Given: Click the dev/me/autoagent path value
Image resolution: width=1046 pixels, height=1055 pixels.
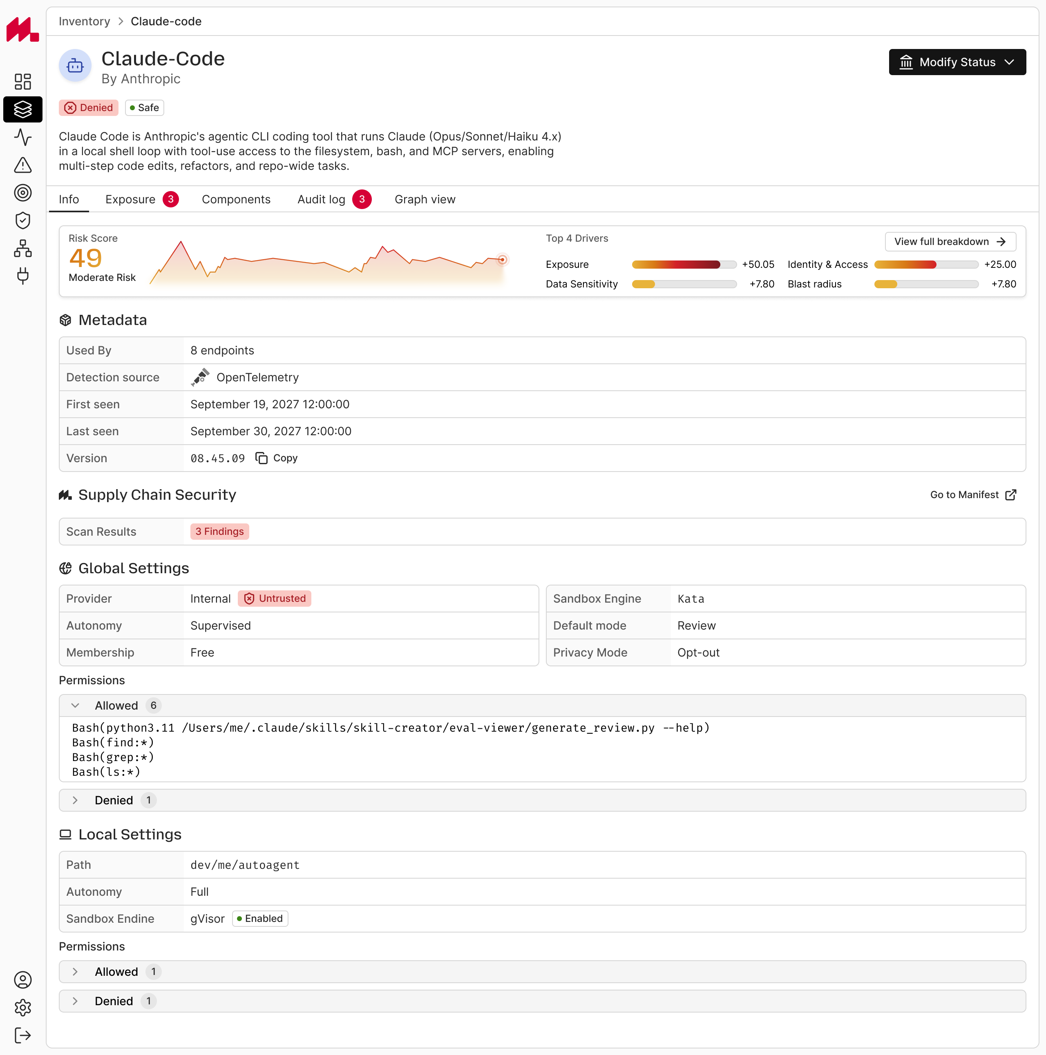Looking at the screenshot, I should [245, 865].
